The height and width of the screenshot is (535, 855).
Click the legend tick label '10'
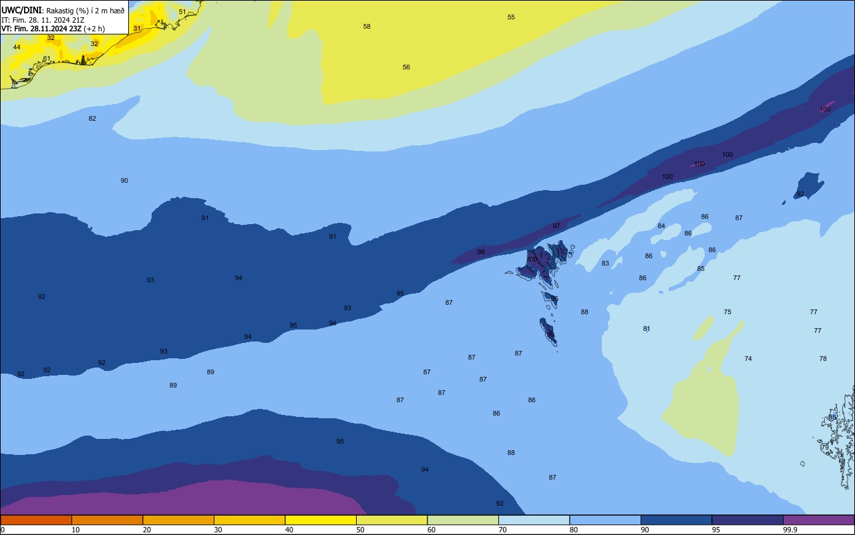75,530
